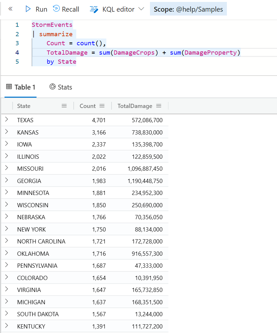Select TotalDamage cell 13,244,000

click(x=149, y=314)
